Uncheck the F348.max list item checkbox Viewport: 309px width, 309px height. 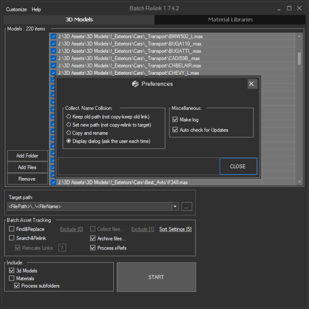click(53, 182)
